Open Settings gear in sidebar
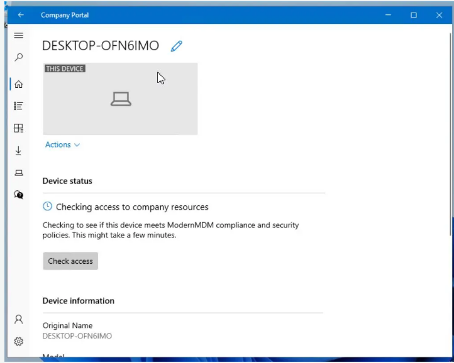 [18, 342]
